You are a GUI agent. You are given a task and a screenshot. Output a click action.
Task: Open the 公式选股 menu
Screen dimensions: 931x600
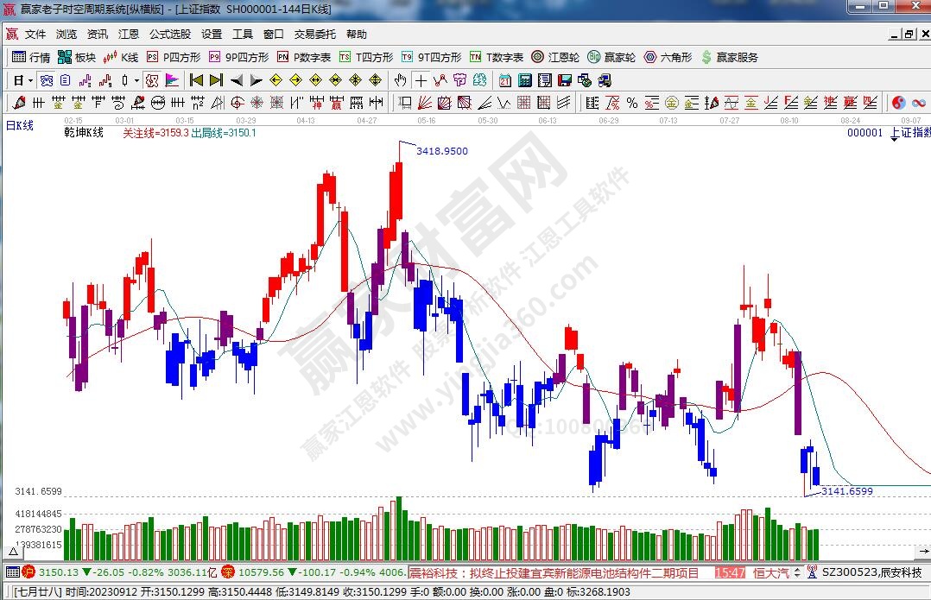(x=170, y=35)
